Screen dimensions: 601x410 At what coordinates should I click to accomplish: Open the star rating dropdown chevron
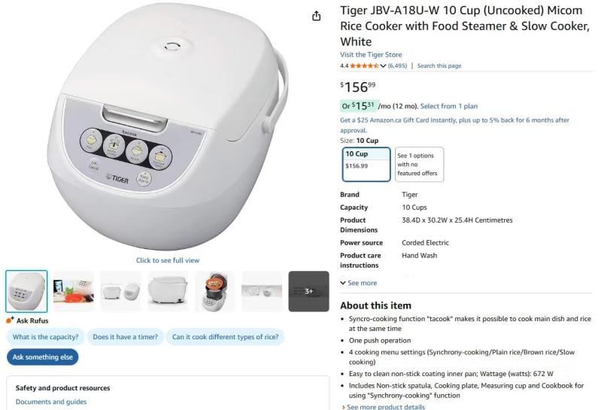coord(383,65)
